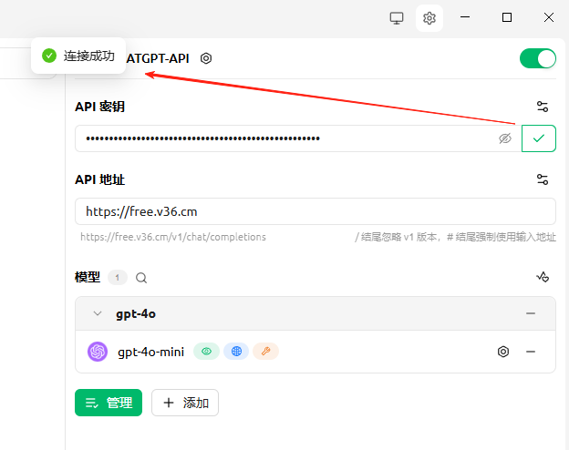Image resolution: width=569 pixels, height=450 pixels.
Task: Run the model health check icon
Action: [543, 278]
